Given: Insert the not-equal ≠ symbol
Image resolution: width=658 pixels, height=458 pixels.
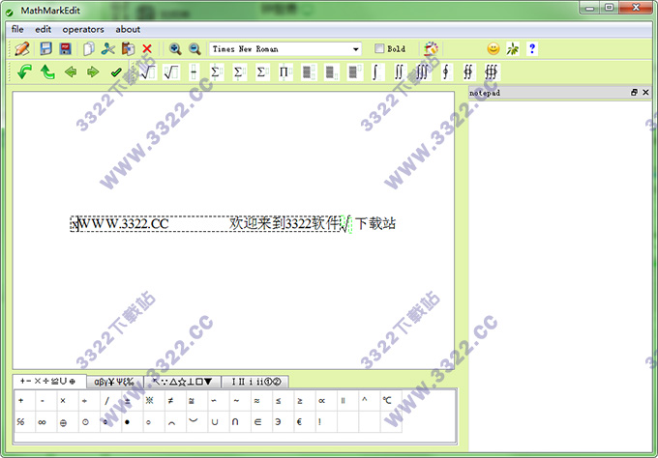Looking at the screenshot, I should (x=171, y=401).
